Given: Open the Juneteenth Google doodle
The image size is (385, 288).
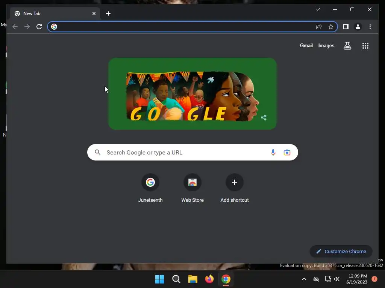Looking at the screenshot, I should click(x=192, y=94).
